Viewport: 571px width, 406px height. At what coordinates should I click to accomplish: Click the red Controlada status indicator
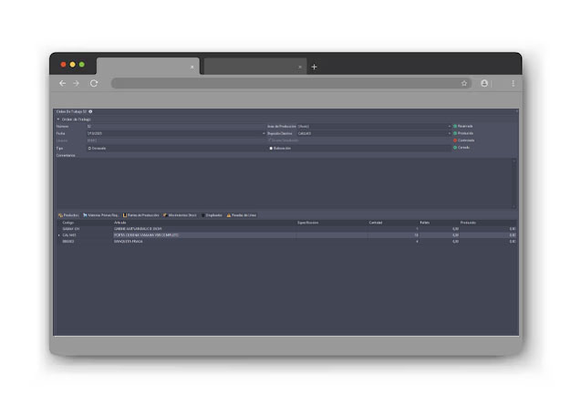(456, 141)
